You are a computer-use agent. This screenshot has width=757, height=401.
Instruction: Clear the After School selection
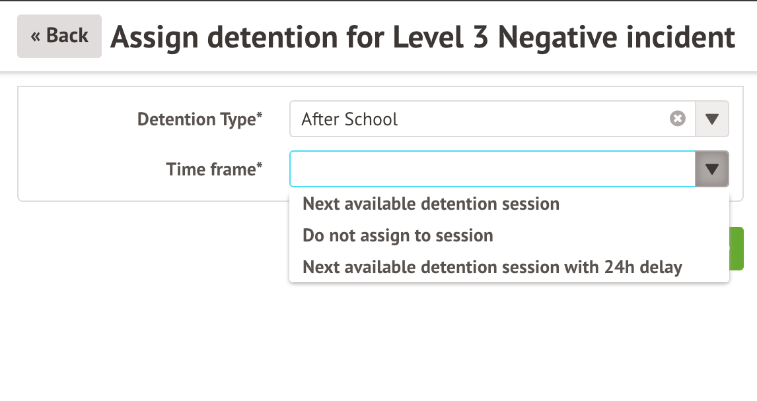point(678,119)
